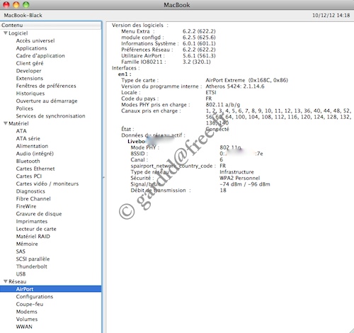Open Volumes under Réseau
The width and height of the screenshot is (354, 333).
click(x=27, y=320)
